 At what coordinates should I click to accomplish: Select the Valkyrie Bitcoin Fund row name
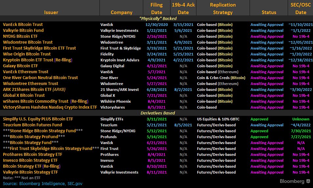click(23, 31)
